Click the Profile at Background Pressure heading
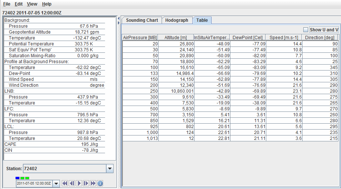Screen dimensions: 341x189 [37, 62]
